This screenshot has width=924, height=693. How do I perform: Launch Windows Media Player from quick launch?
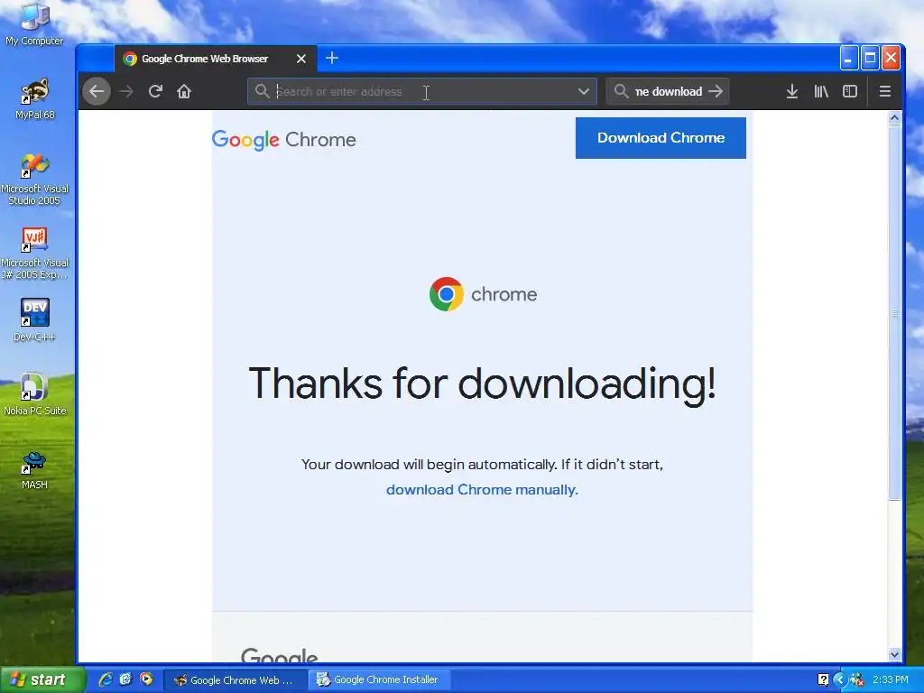(146, 679)
